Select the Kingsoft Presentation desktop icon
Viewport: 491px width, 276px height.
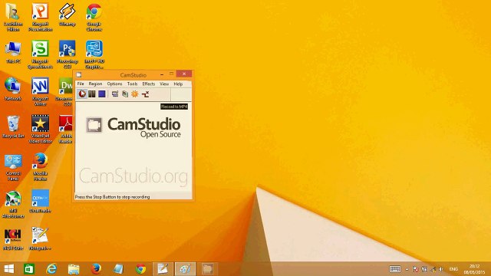(x=41, y=17)
